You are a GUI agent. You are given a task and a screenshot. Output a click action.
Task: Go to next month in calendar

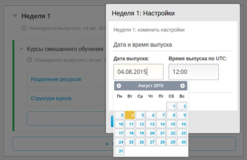(x=183, y=86)
